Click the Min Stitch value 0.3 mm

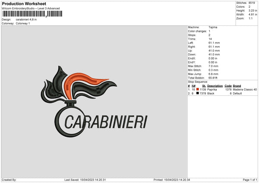point(213,70)
